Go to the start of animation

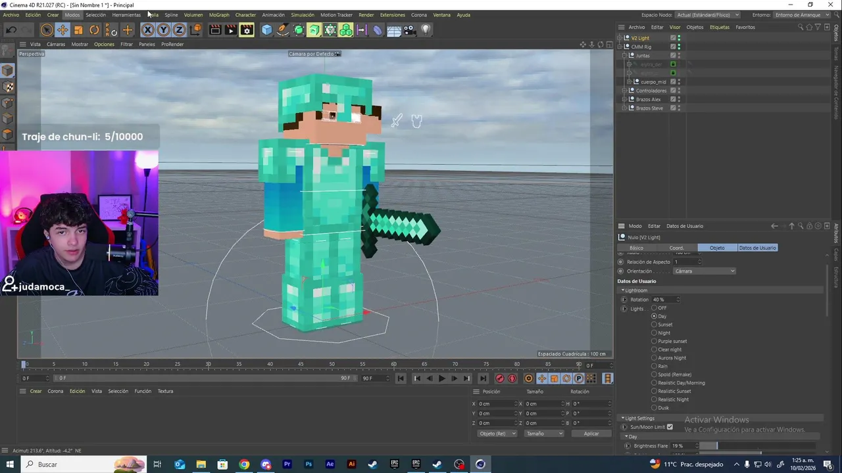pyautogui.click(x=401, y=378)
